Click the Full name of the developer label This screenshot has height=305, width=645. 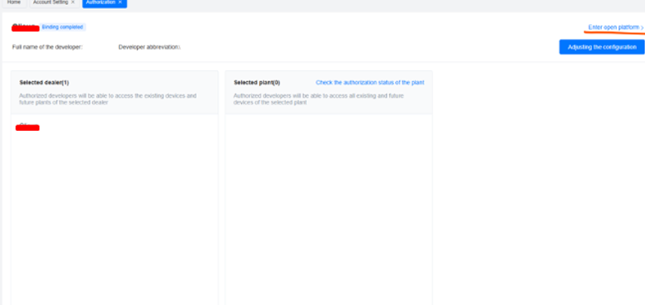(x=47, y=47)
